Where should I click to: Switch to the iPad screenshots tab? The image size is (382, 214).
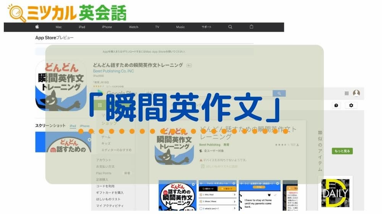(x=73, y=126)
